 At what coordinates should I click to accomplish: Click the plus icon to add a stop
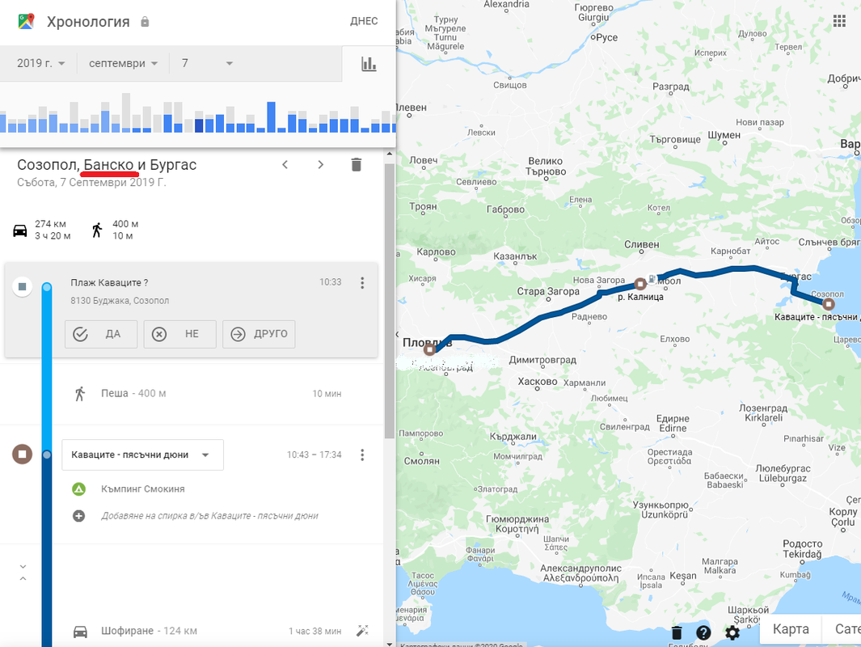click(x=79, y=516)
